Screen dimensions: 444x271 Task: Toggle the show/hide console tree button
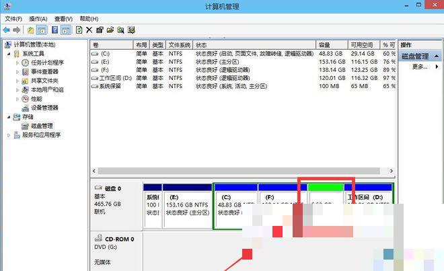41,30
